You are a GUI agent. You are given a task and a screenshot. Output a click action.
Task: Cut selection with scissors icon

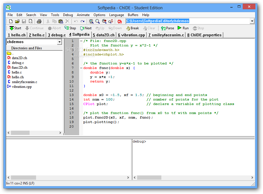point(48,21)
